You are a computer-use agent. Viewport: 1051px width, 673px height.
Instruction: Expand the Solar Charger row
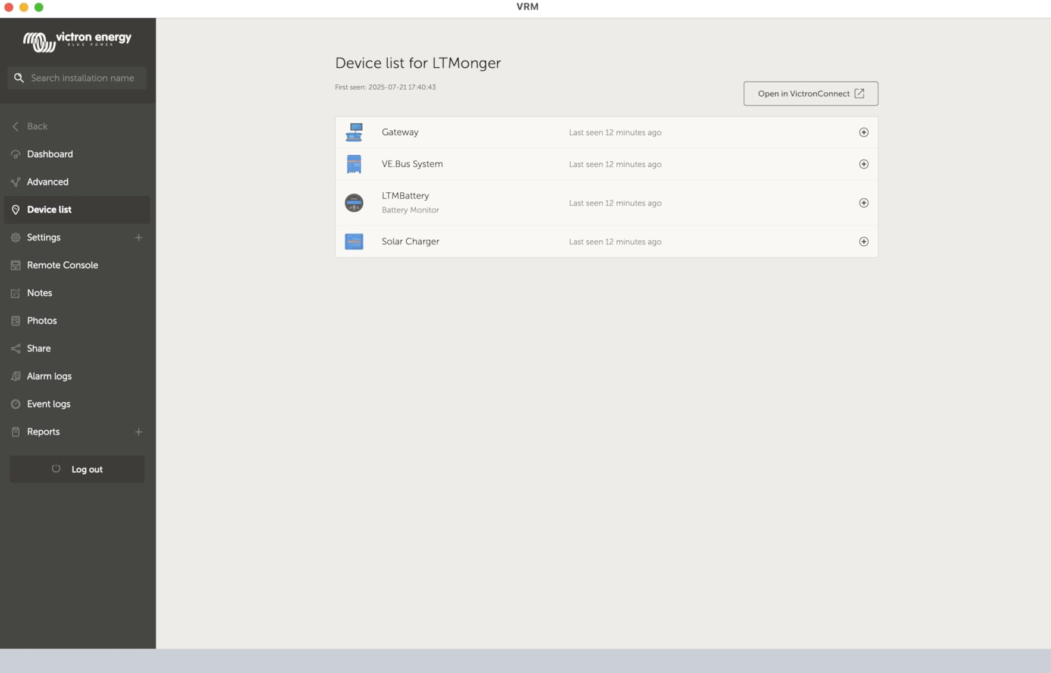point(864,242)
